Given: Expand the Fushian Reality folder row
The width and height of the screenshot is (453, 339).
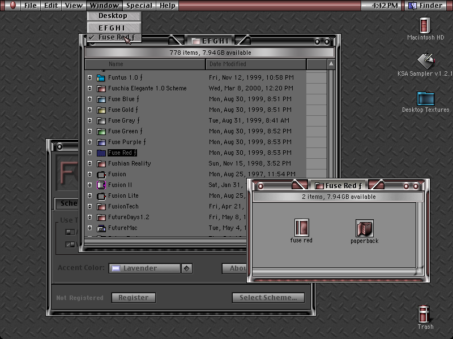Looking at the screenshot, I should pyautogui.click(x=89, y=164).
